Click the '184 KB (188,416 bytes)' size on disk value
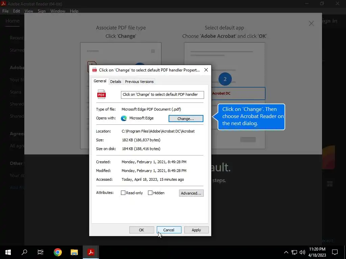346x259 pixels. (x=141, y=149)
